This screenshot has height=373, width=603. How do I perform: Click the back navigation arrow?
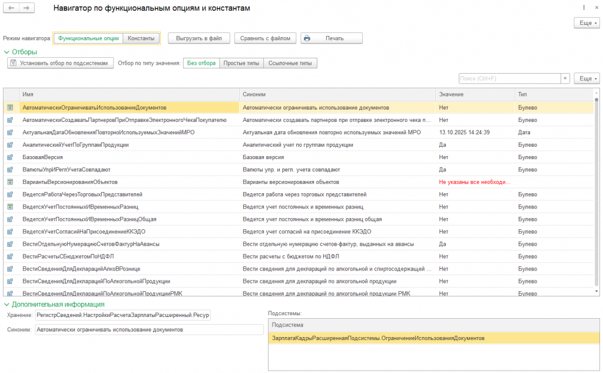click(11, 9)
